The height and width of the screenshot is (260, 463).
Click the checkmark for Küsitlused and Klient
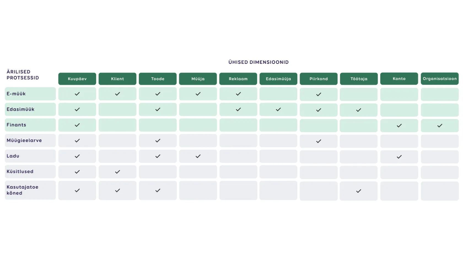[x=117, y=172]
